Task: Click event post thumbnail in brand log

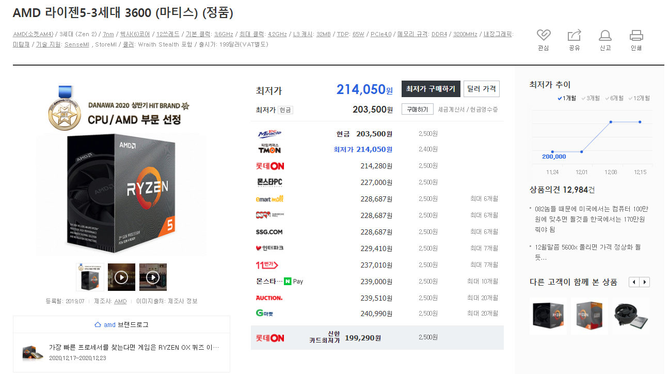Action: (33, 352)
